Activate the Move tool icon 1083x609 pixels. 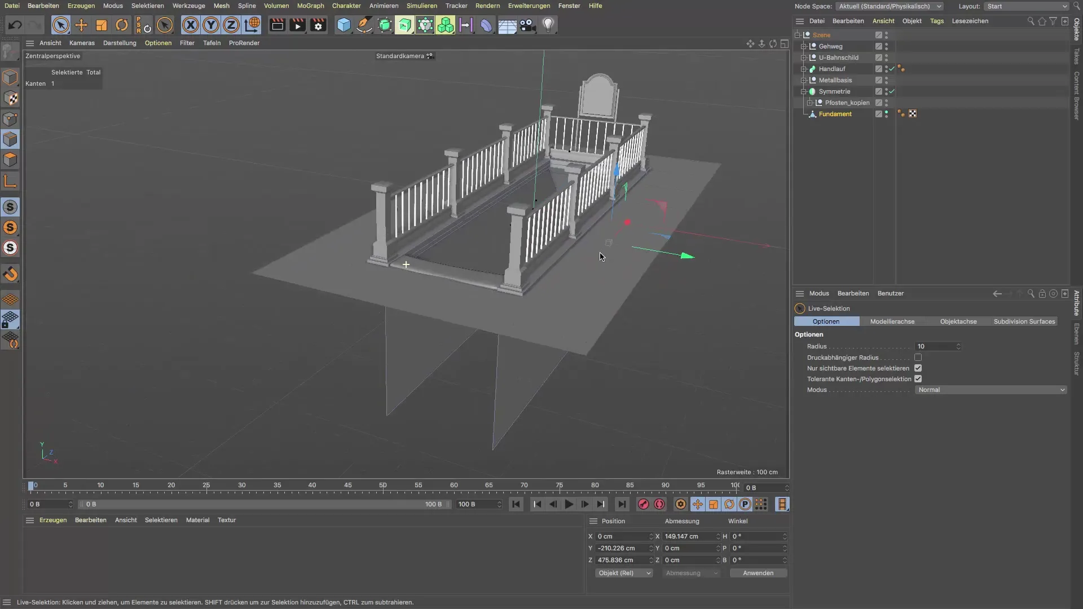pos(81,25)
